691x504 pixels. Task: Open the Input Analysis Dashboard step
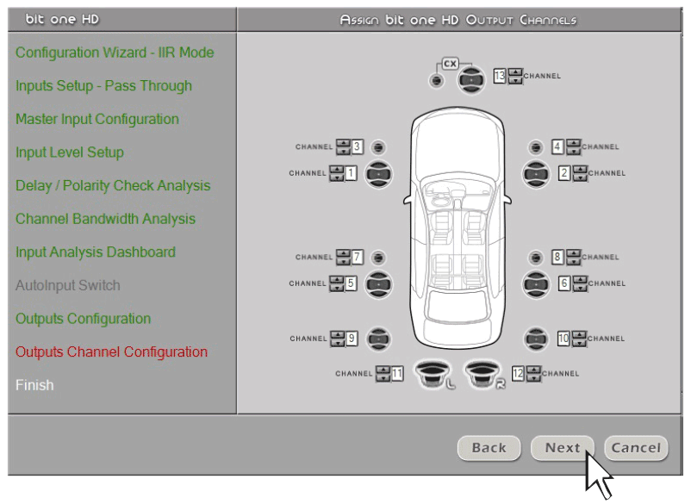(x=95, y=252)
